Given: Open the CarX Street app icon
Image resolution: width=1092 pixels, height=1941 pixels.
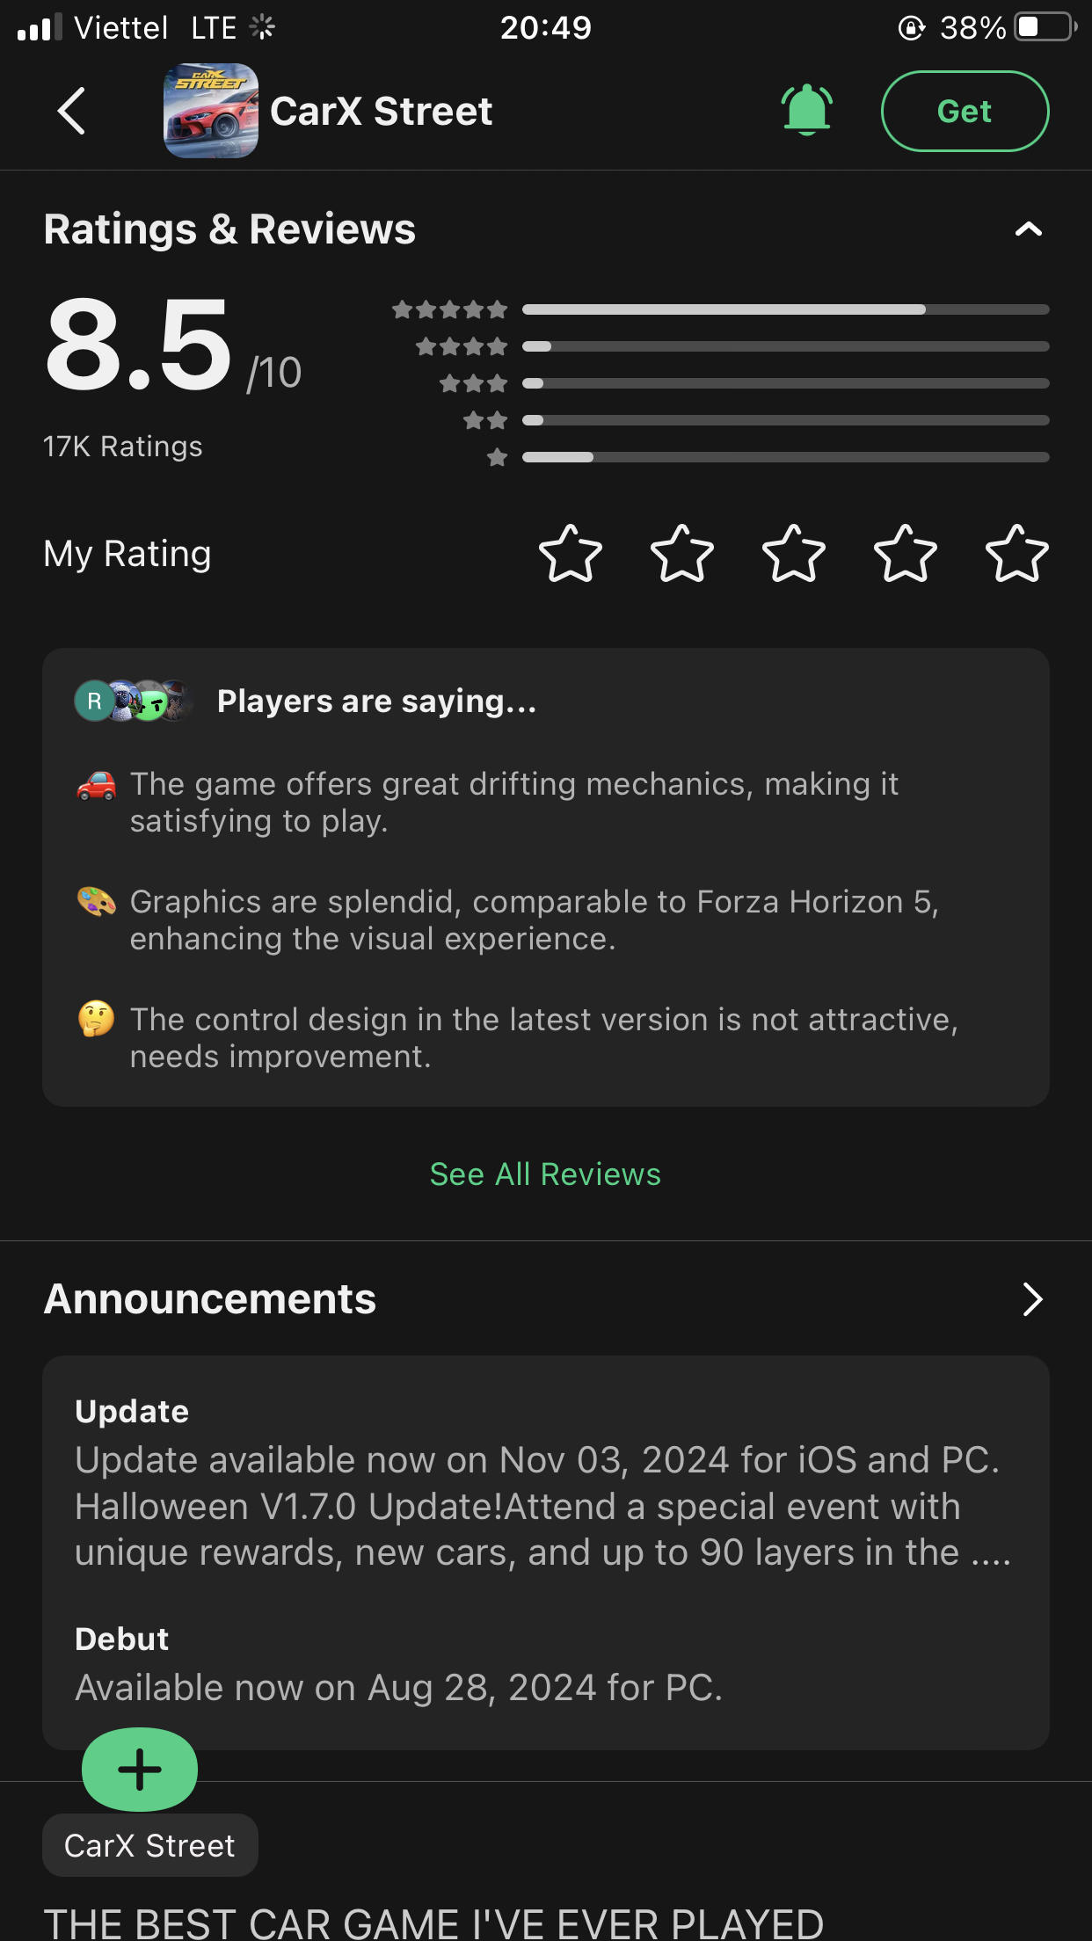Looking at the screenshot, I should tap(211, 112).
